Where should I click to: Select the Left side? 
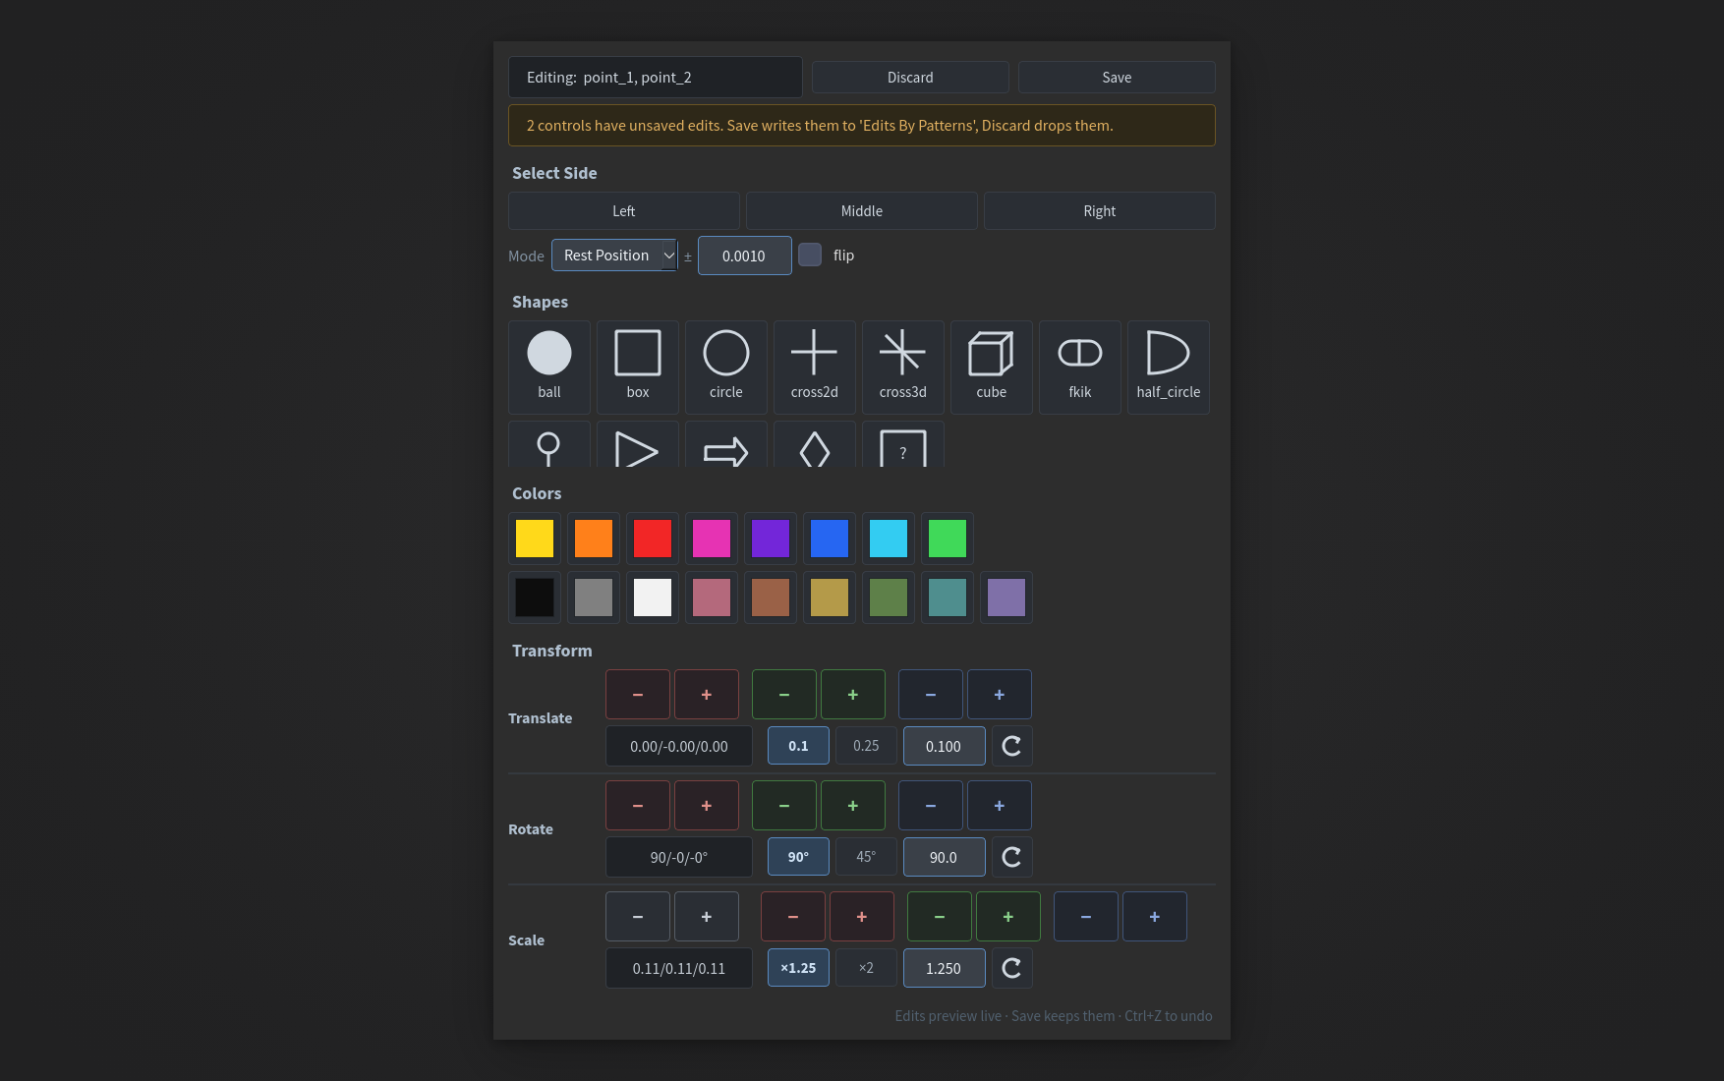[x=624, y=211]
